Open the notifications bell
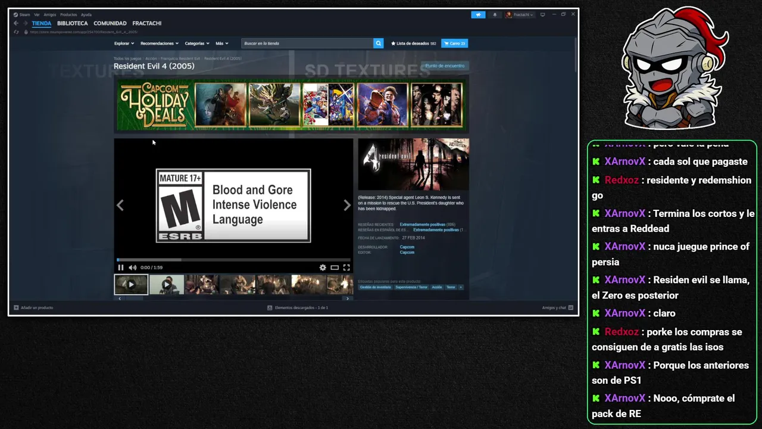Viewport: 762px width, 429px height. point(494,15)
